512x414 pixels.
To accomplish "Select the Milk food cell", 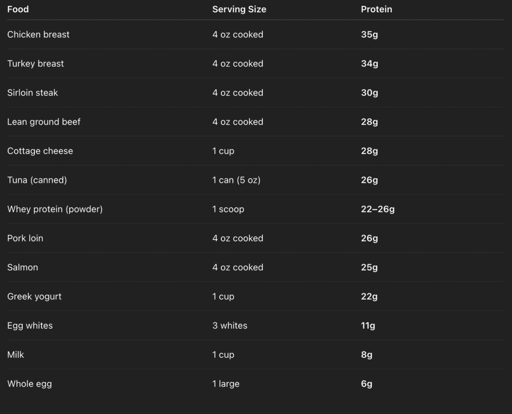I will pos(16,355).
